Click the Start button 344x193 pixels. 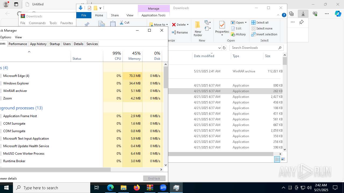point(6,188)
